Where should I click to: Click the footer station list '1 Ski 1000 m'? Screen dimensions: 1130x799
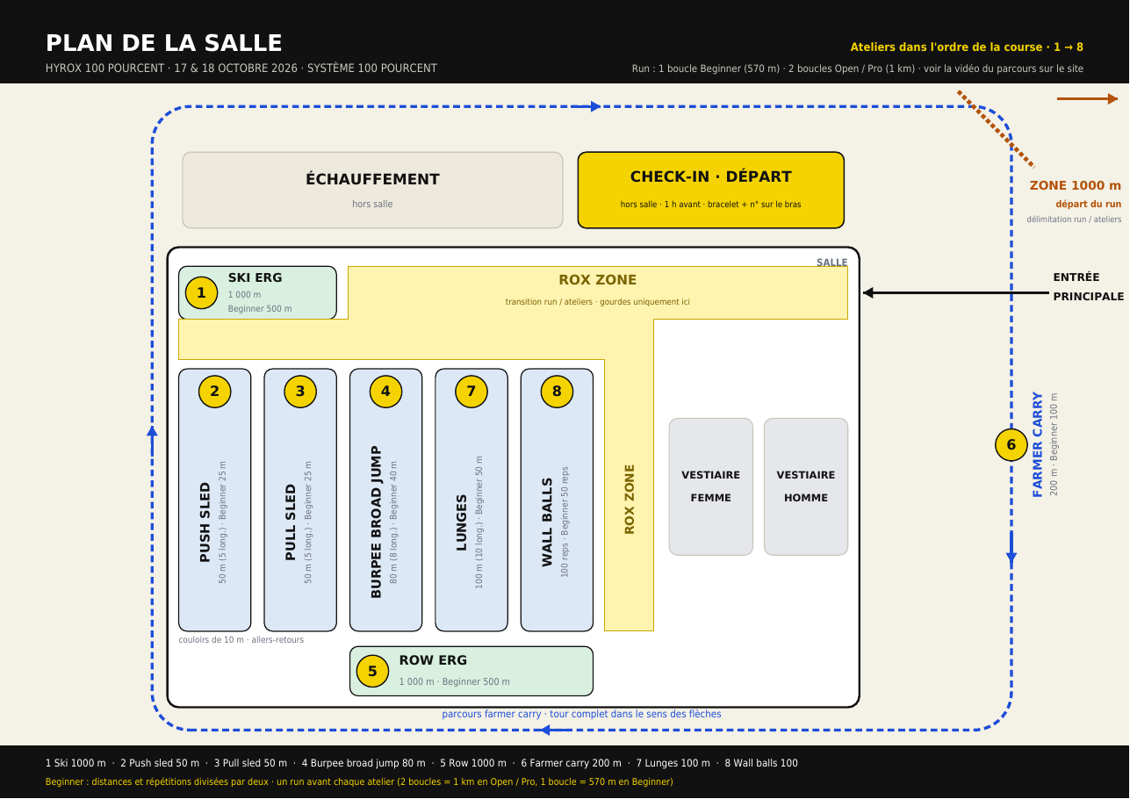pos(421,763)
